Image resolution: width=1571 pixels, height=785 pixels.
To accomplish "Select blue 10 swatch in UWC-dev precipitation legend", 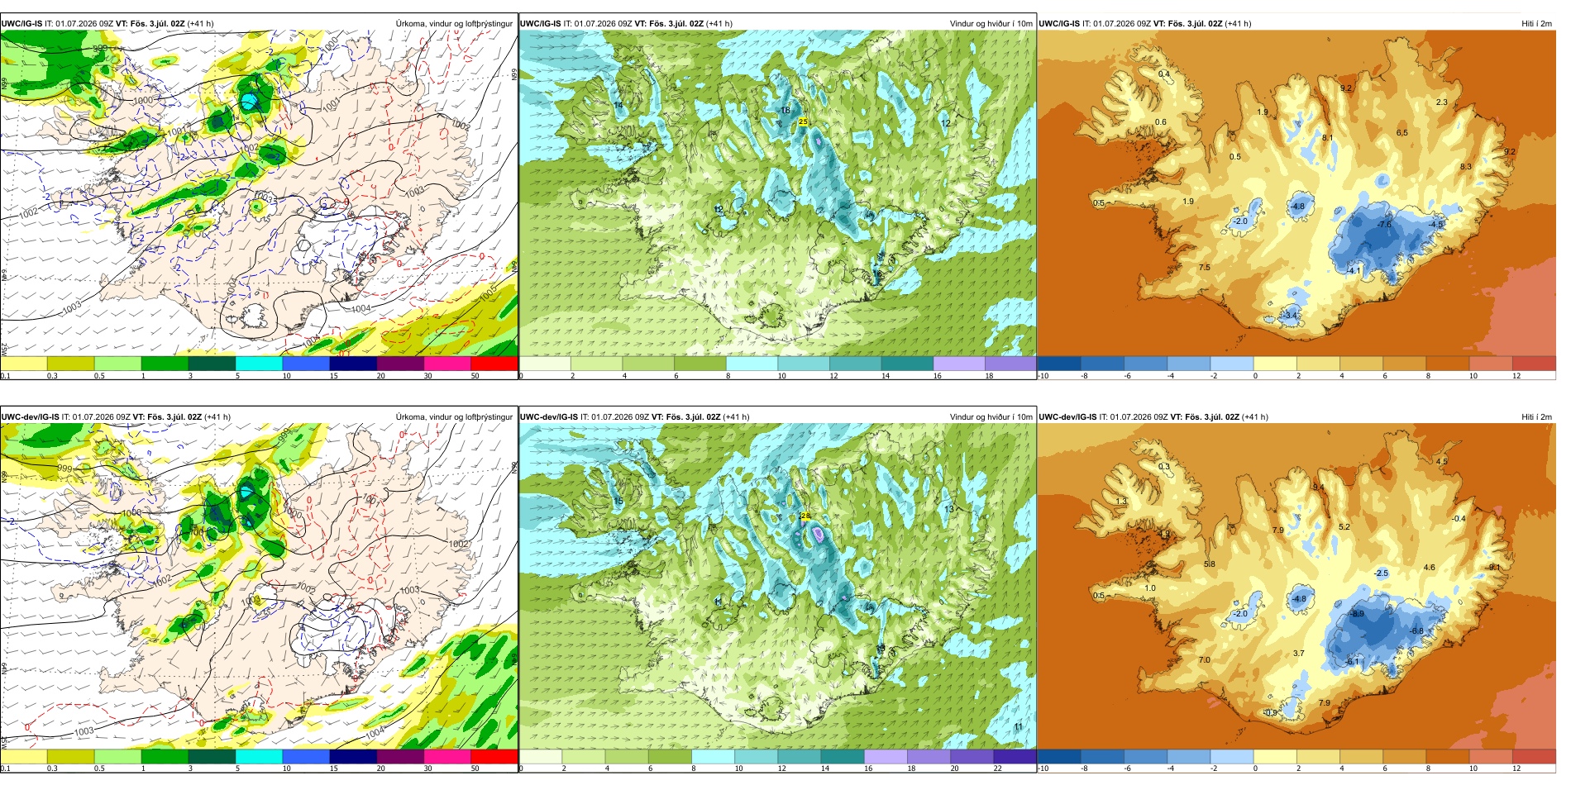I will pos(306,756).
